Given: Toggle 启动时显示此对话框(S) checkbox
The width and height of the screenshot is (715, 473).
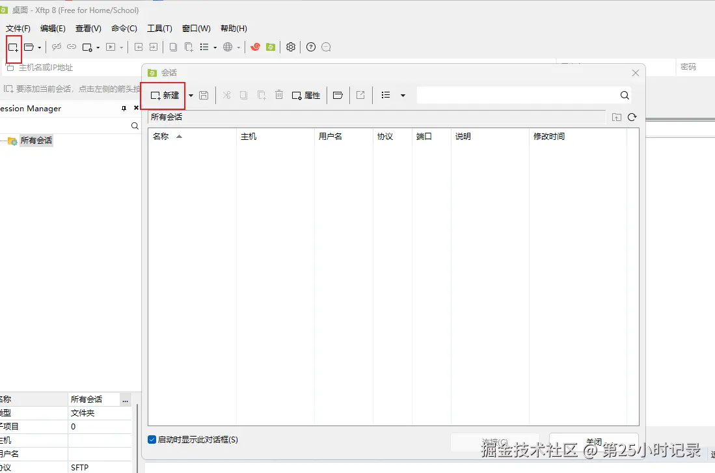Looking at the screenshot, I should pyautogui.click(x=152, y=440).
